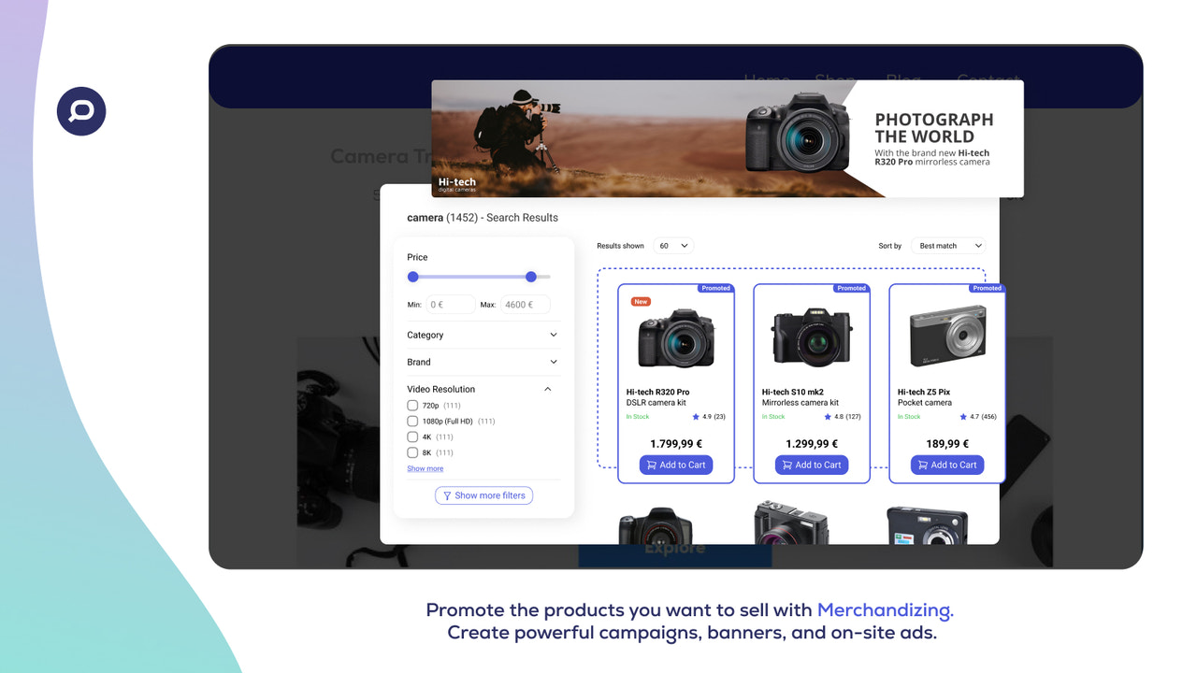
Task: Open the Hi-tech R320 Pro product image
Action: (x=676, y=338)
